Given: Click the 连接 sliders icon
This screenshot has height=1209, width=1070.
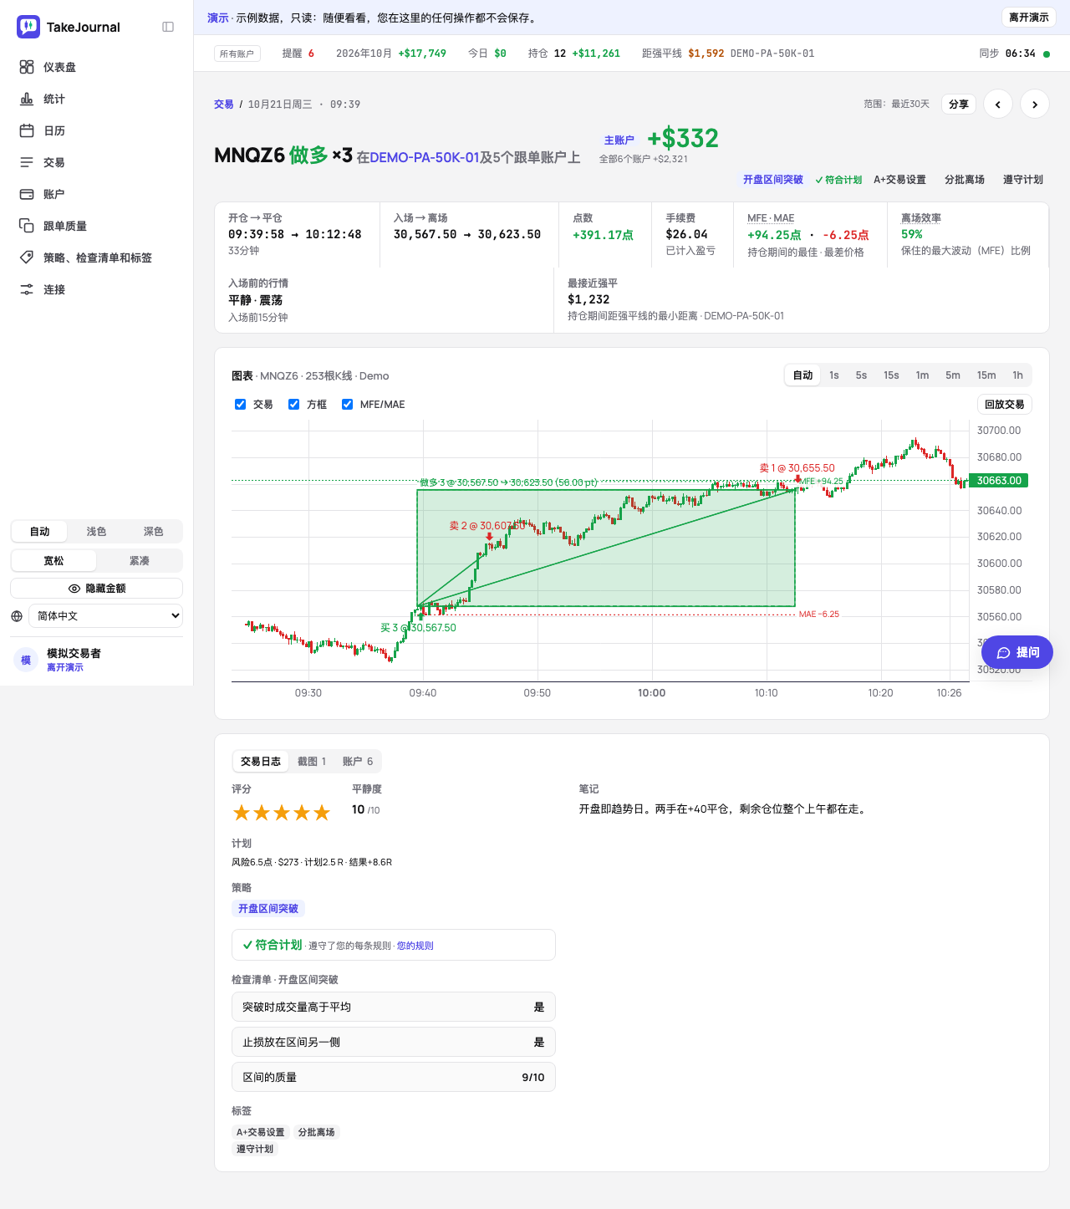Looking at the screenshot, I should tap(27, 289).
